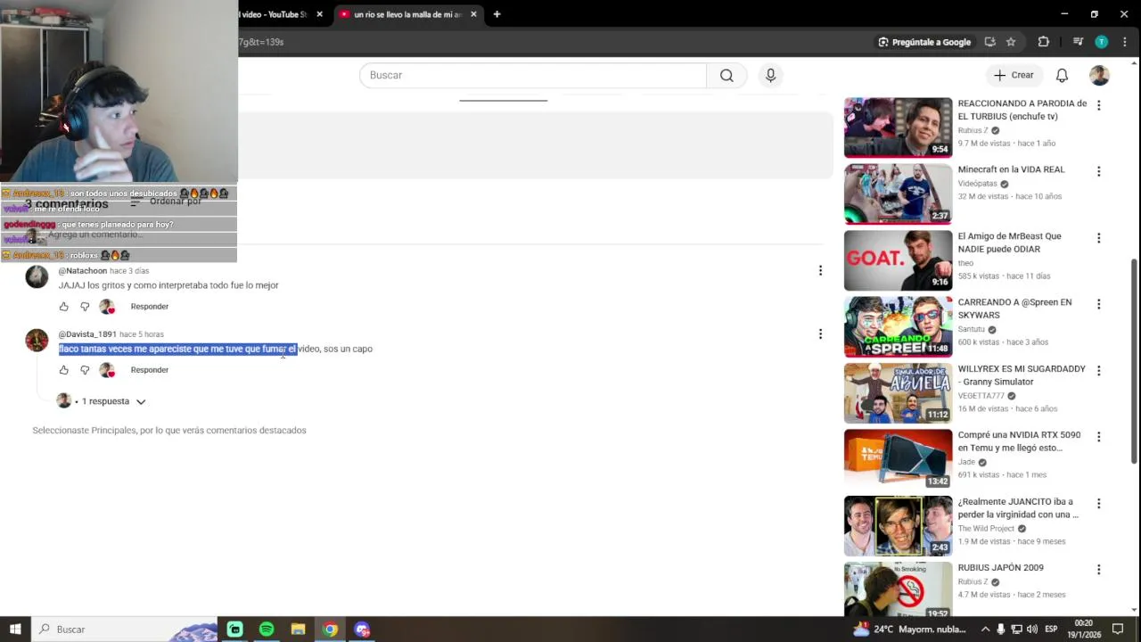Image resolution: width=1141 pixels, height=642 pixels.
Task: Open more options for WILLYREX ES MI SUGARDADDY video
Action: coord(1098,371)
